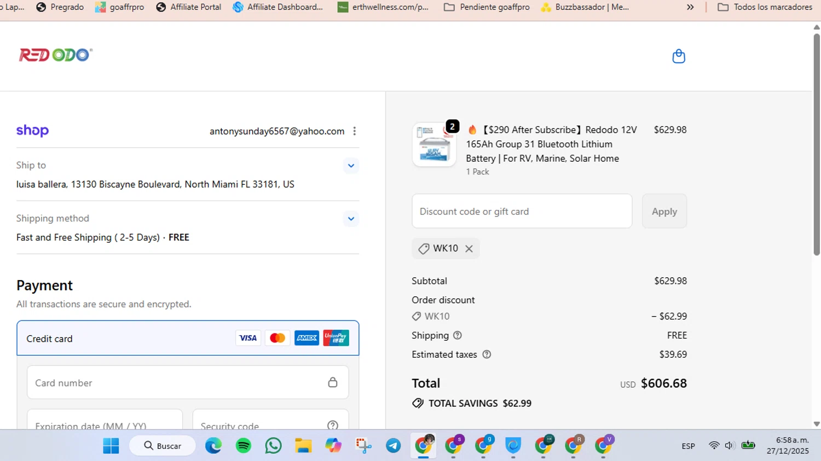The image size is (821, 461).
Task: Open the shopping bag cart icon
Action: [679, 56]
